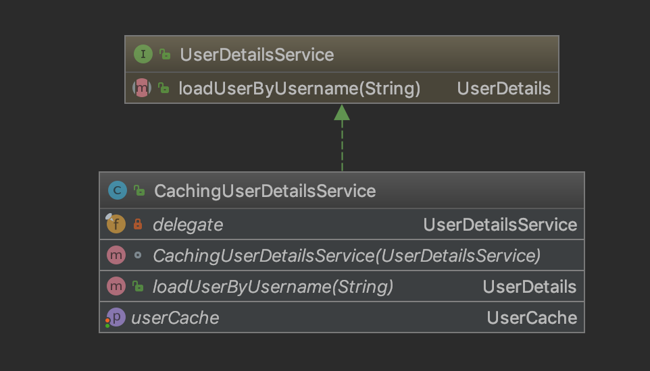Select the CachingUserDetailsService class header
The image size is (650, 371).
pyautogui.click(x=265, y=191)
